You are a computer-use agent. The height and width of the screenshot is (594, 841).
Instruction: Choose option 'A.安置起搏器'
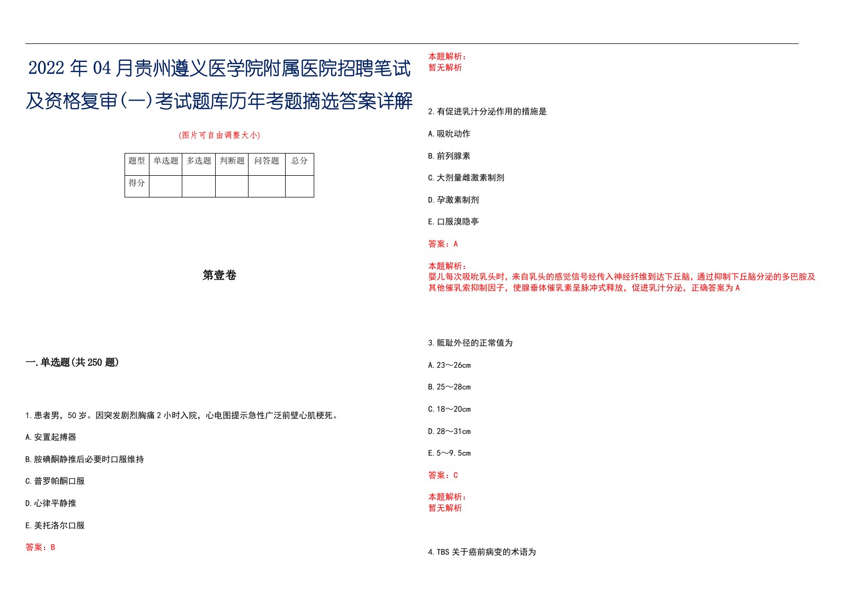(x=51, y=437)
